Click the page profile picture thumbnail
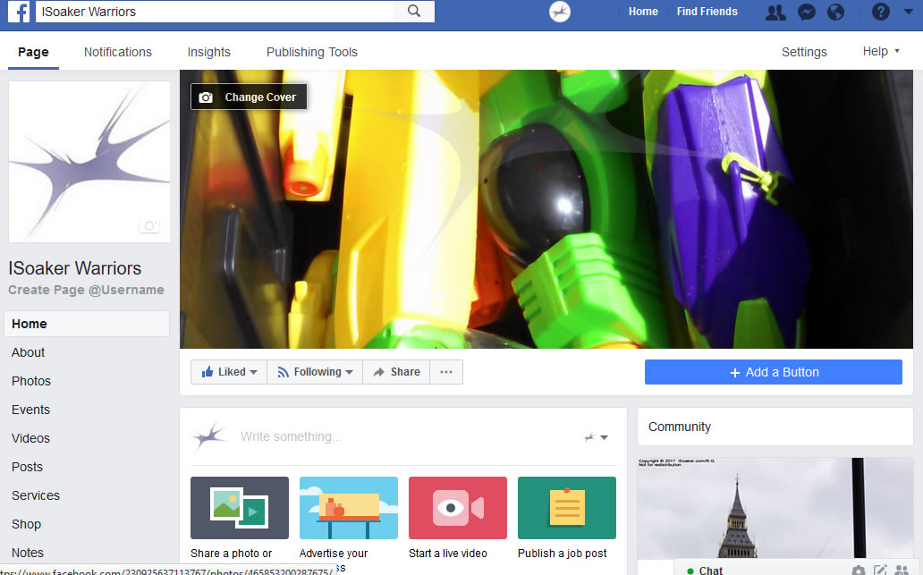This screenshot has width=923, height=575. [x=89, y=161]
